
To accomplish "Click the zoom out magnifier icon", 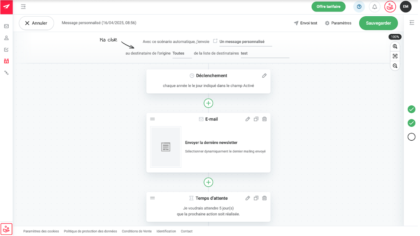I will point(395,66).
